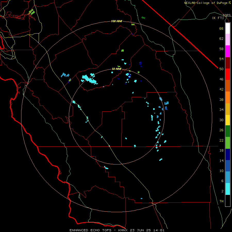This screenshot has width=232, height=232.
Task: Click the 46 legend value label
Action: [x=221, y=79]
